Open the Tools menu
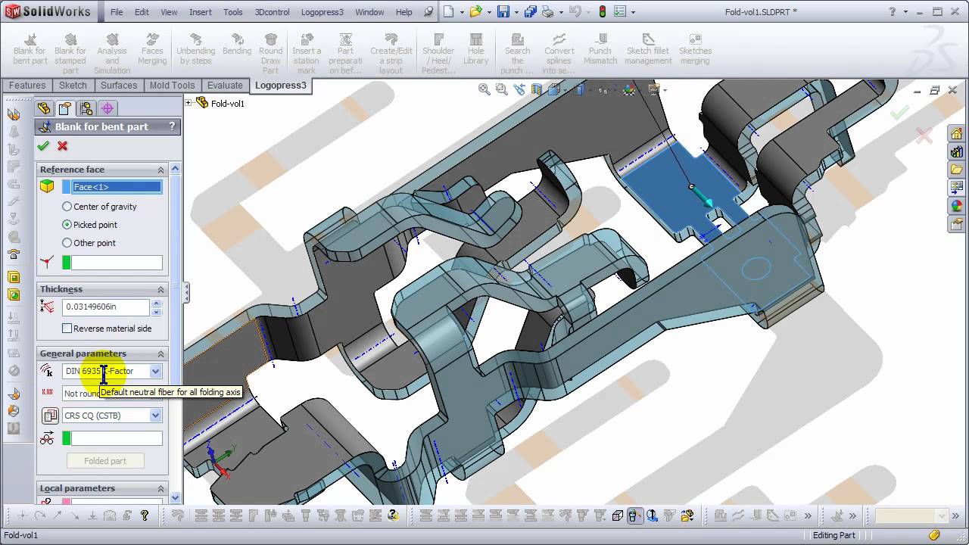 [x=233, y=12]
